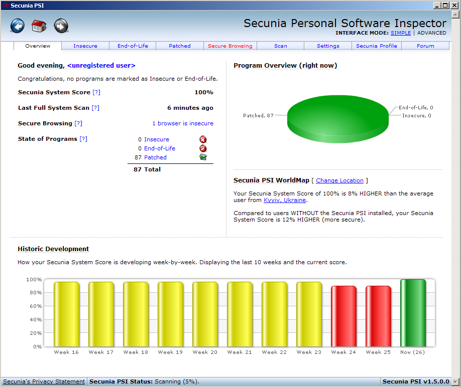
Task: Click the unregistered user link
Action: [x=101, y=66]
